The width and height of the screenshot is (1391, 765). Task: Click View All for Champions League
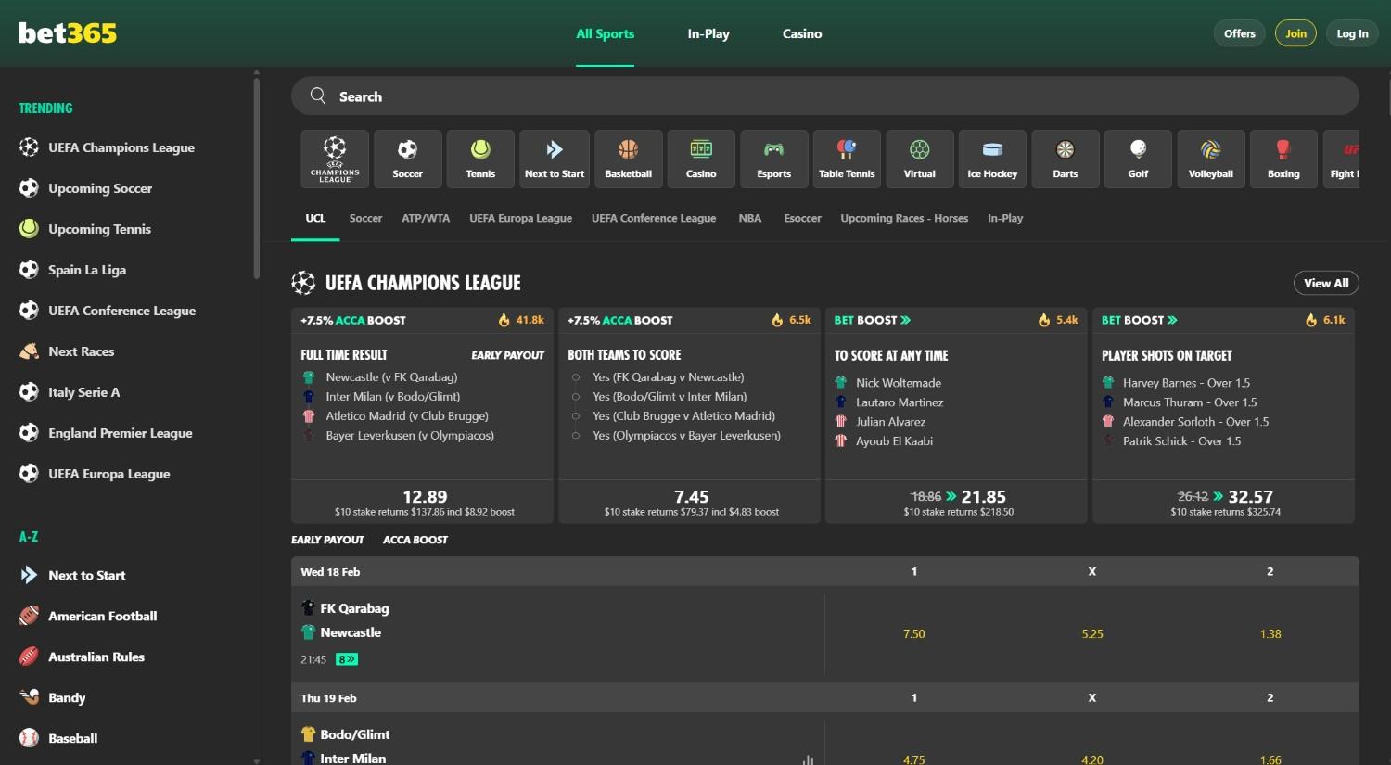tap(1325, 282)
